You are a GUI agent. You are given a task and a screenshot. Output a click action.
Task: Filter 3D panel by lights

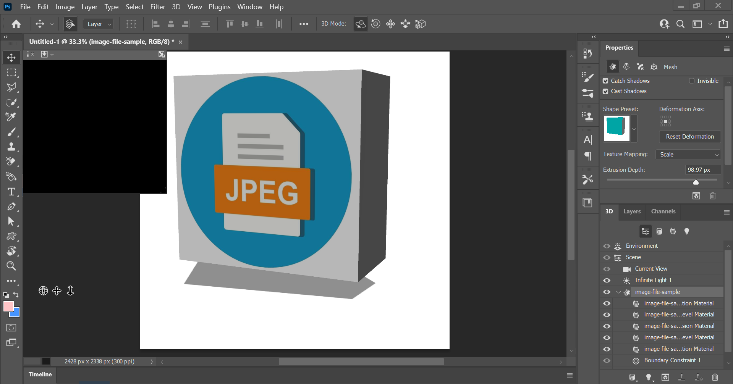coord(686,231)
